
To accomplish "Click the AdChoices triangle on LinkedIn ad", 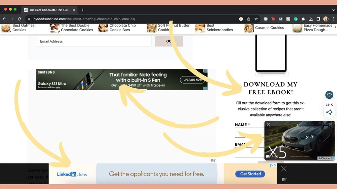I will (271, 165).
